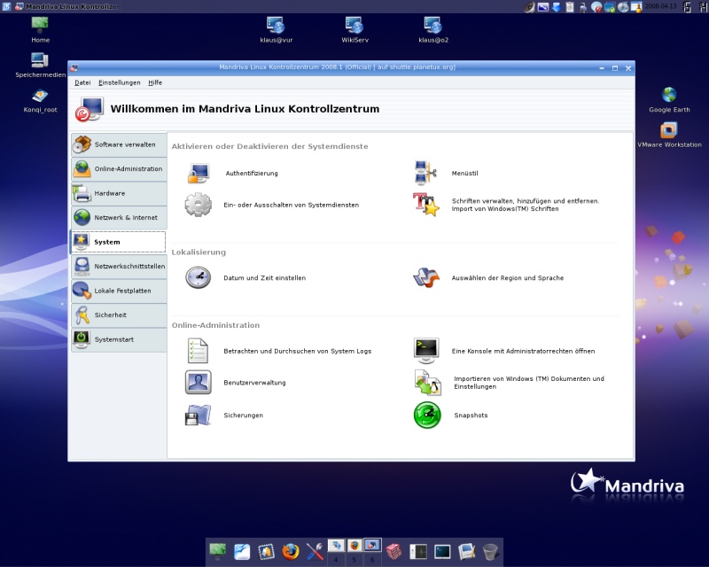Click the Mandriva Linux Kontrollzentrum taskbar entry
709x567 pixels.
[x=68, y=6]
